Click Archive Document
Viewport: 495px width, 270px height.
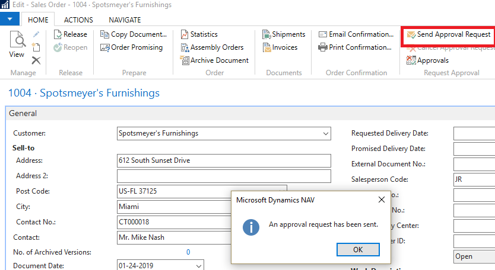[x=214, y=60]
